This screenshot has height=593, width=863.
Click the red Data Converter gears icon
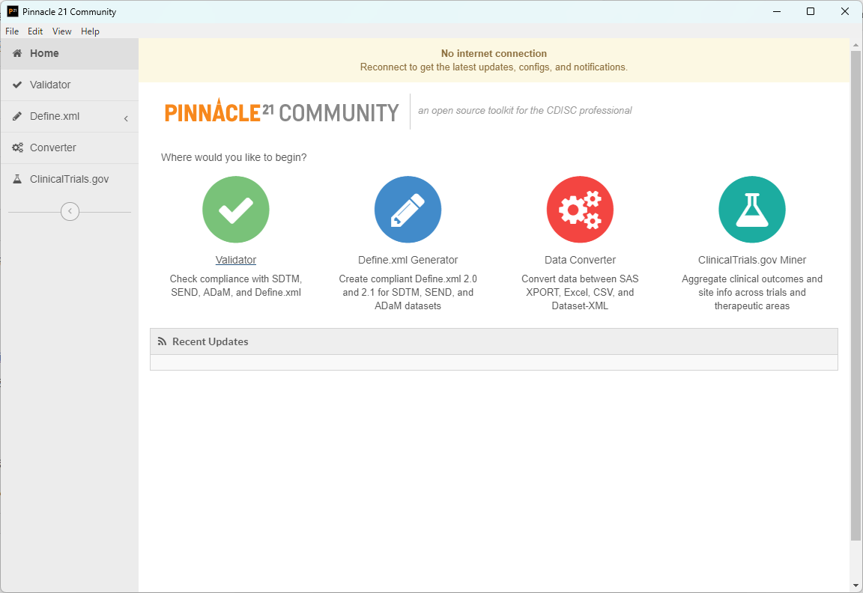click(x=580, y=209)
